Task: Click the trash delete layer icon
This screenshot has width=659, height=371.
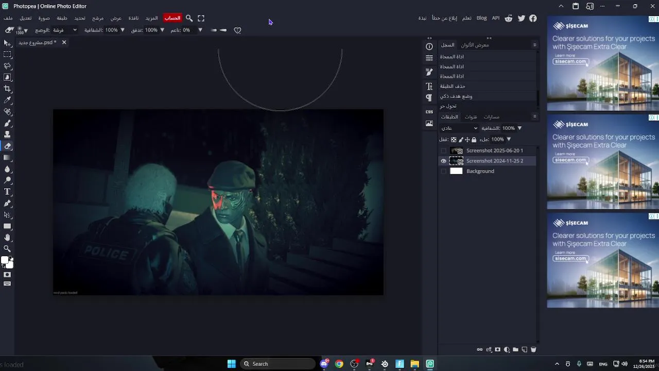Action: [533, 349]
